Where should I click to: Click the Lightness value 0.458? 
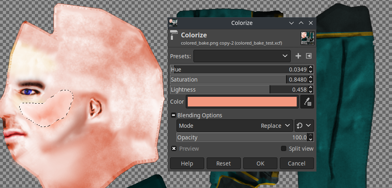[x=300, y=90]
